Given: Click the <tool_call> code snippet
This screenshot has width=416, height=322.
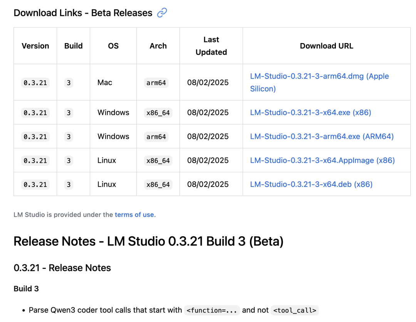Looking at the screenshot, I should 295,310.
